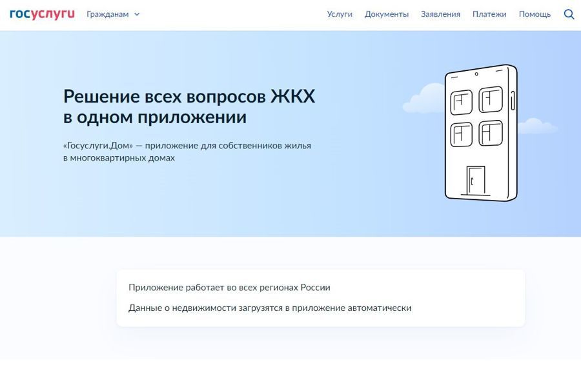This screenshot has height=387, width=581.
Task: Navigate to Платежи
Action: pos(489,14)
